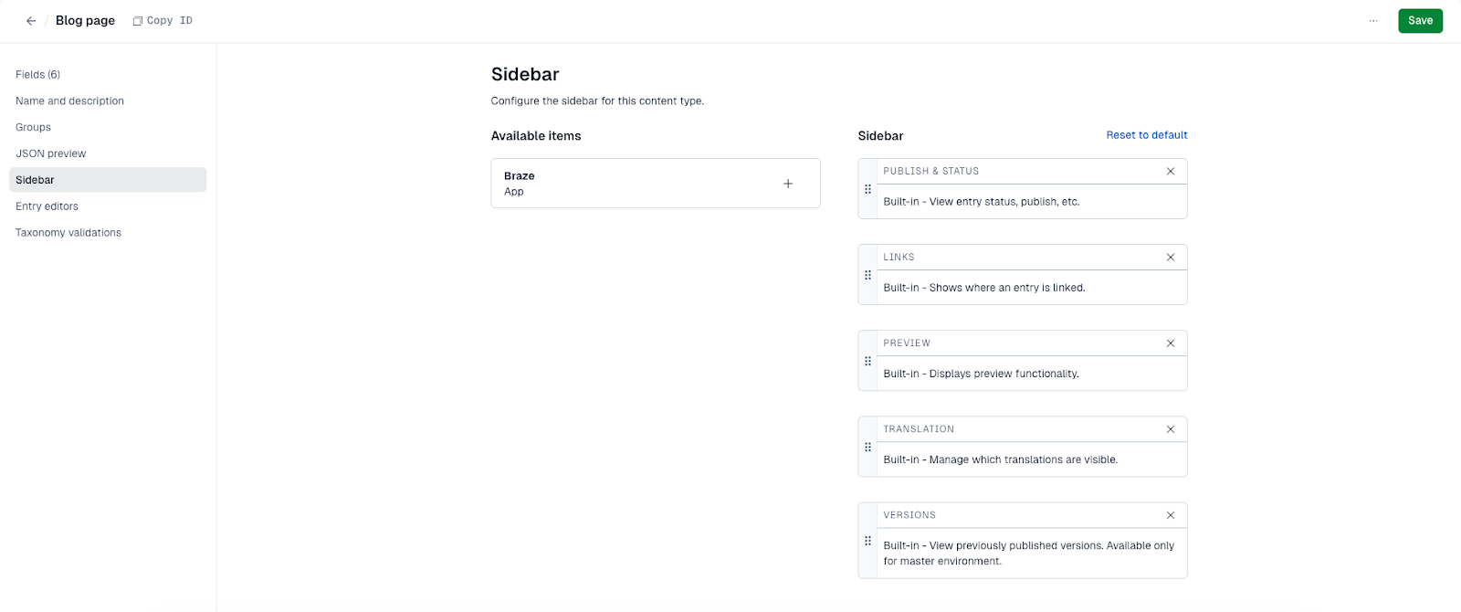Click the Links widget drag handle

[x=867, y=275]
